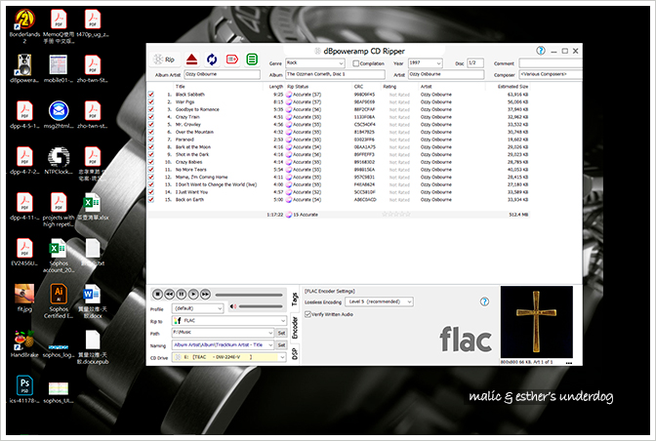Uncheck track 15 Back on Earth
Viewport: 656px width, 441px height.
[x=151, y=200]
